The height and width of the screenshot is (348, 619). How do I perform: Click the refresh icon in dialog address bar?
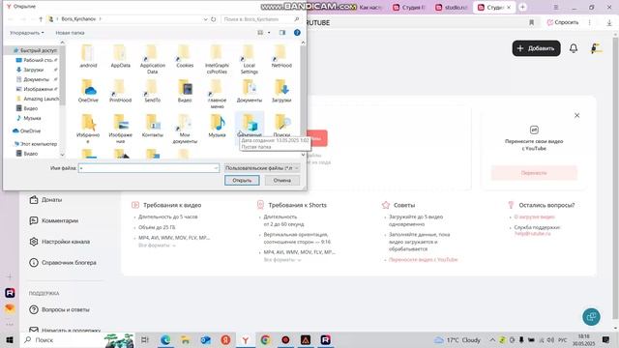(x=214, y=19)
